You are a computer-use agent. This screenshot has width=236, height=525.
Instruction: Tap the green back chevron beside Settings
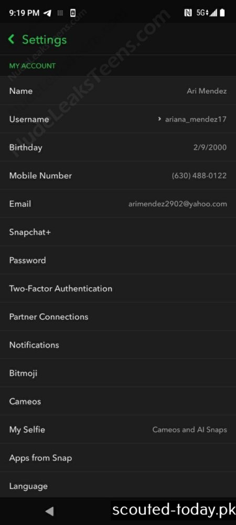[12, 39]
